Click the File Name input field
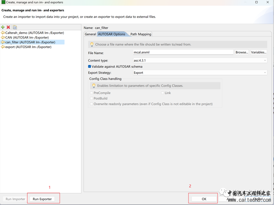The image size is (274, 205). (183, 53)
